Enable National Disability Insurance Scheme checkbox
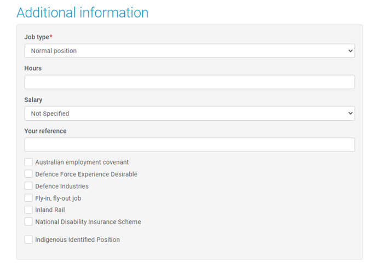Viewport: 380px width, 274px height. coord(28,221)
